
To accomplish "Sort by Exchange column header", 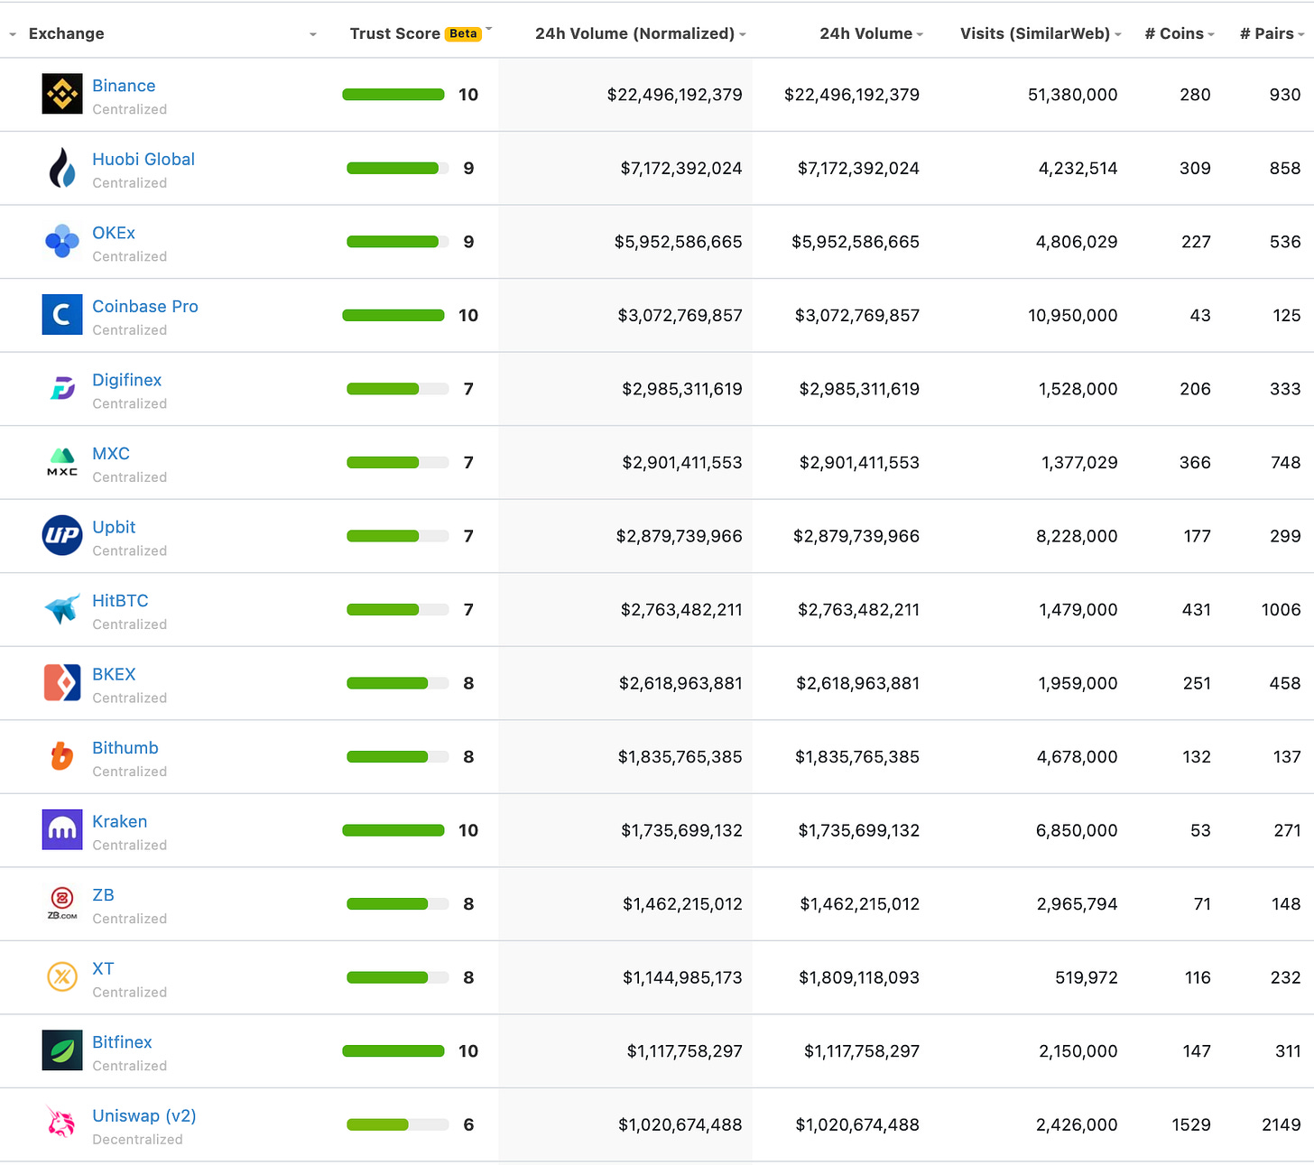I will (67, 33).
